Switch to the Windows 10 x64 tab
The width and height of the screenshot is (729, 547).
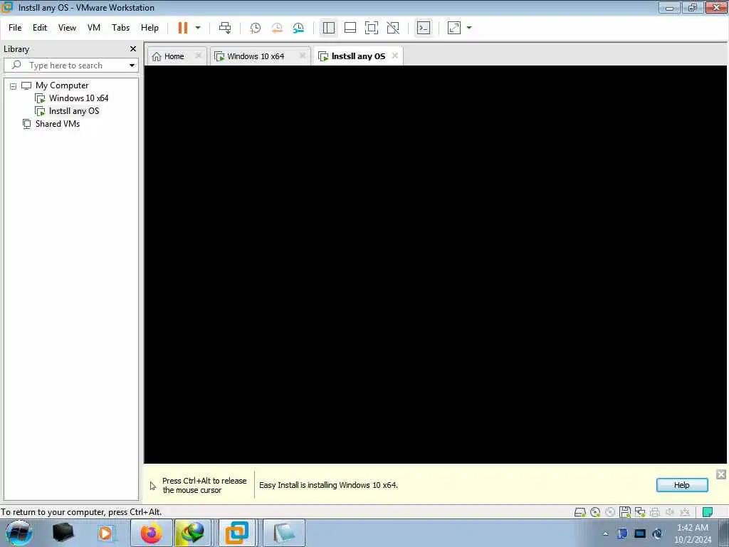(x=256, y=56)
